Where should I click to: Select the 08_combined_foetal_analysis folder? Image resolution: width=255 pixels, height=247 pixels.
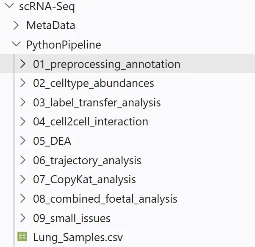(x=105, y=199)
